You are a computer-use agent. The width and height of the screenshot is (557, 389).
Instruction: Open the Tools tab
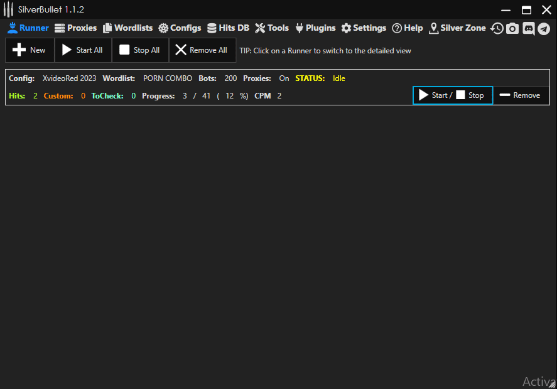pos(272,28)
